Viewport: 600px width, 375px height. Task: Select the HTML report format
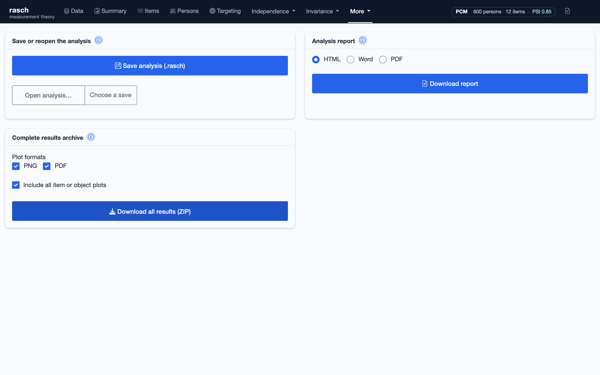coord(316,60)
